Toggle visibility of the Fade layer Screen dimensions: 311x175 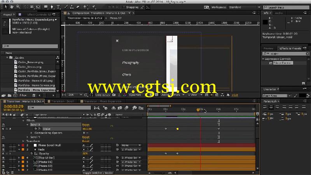[3, 149]
